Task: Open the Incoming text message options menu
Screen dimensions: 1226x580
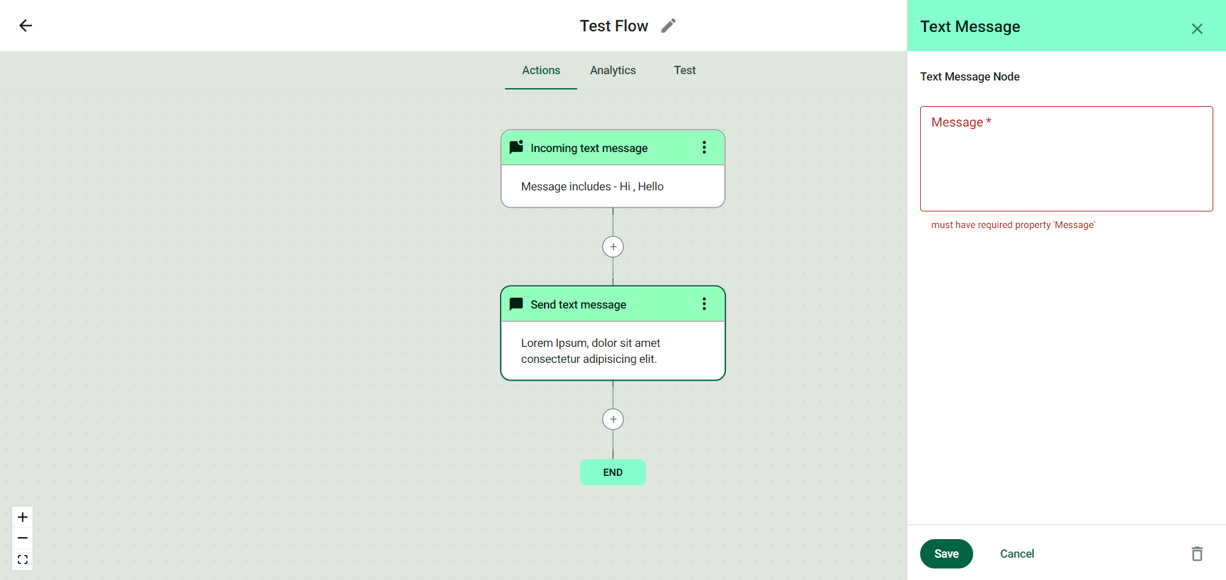Action: coord(704,148)
